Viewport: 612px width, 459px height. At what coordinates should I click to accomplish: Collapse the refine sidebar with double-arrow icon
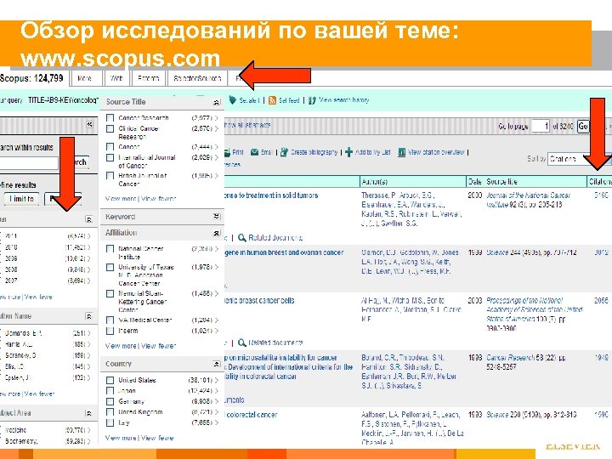pyautogui.click(x=89, y=124)
